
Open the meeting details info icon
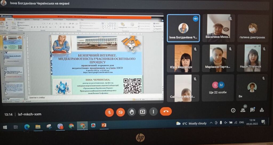click(233, 110)
